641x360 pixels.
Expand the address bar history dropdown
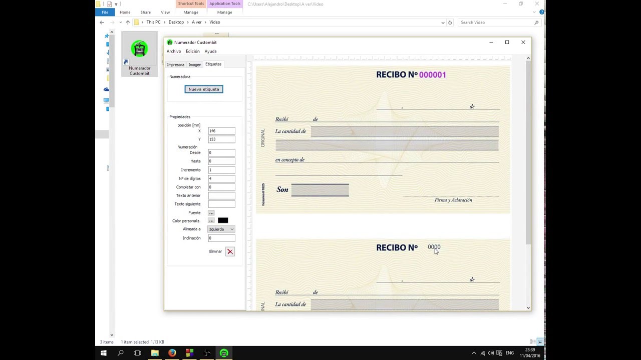[x=443, y=22]
